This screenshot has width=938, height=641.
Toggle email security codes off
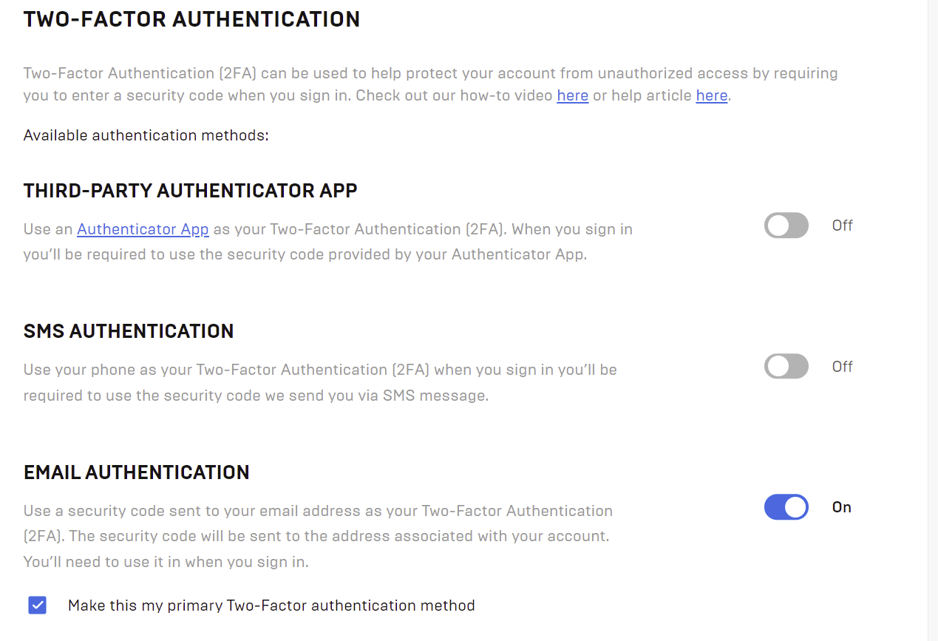[786, 507]
